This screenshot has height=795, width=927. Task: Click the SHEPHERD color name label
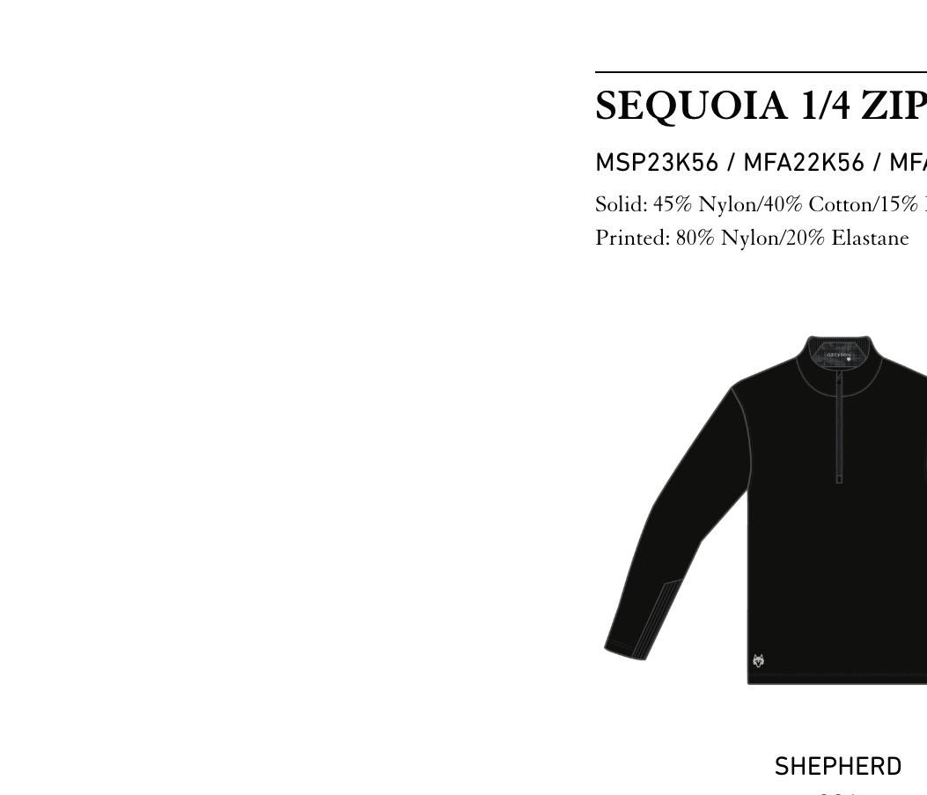point(838,767)
